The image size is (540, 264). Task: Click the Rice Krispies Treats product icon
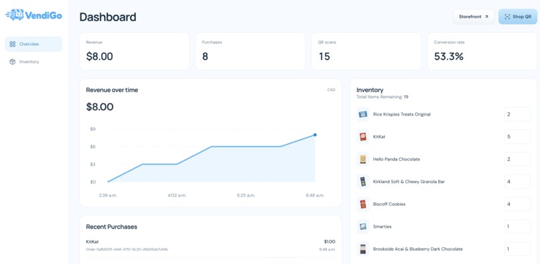click(x=362, y=114)
